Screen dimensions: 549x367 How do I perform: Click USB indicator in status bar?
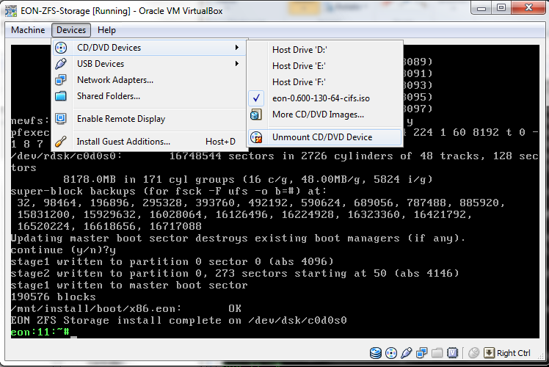(x=406, y=353)
